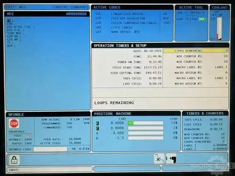
Task: Click the CYCLE START TIME value
Action: 153,68
